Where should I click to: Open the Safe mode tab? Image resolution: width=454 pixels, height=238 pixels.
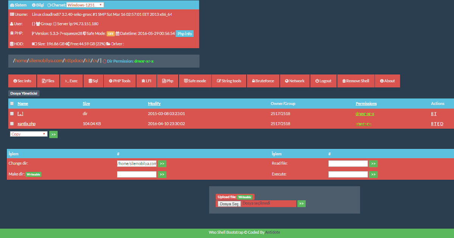(x=195, y=80)
